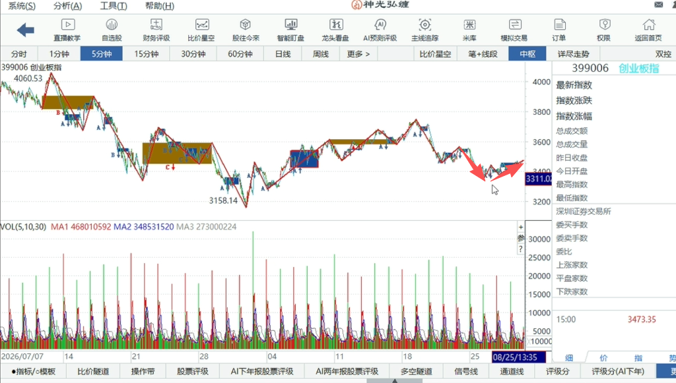Click 深圳证券交易所 label in side panel
This screenshot has width=676, height=383.
click(584, 212)
